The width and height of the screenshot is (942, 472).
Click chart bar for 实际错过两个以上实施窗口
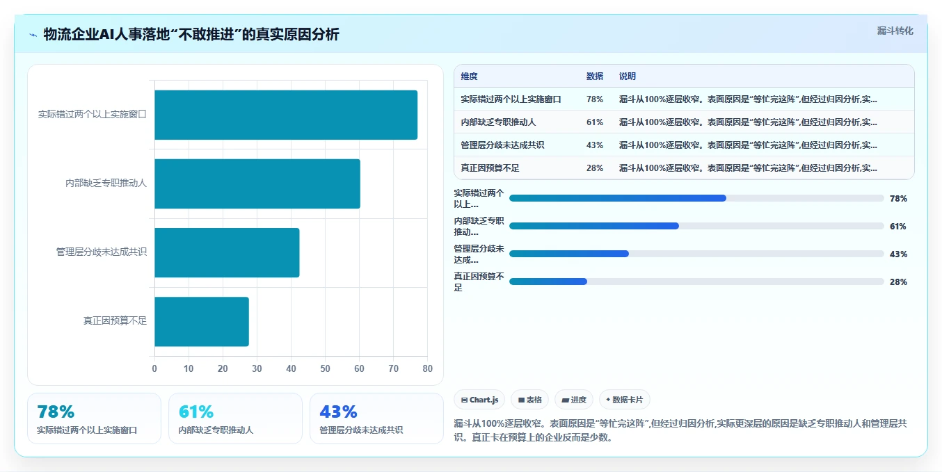(x=286, y=115)
